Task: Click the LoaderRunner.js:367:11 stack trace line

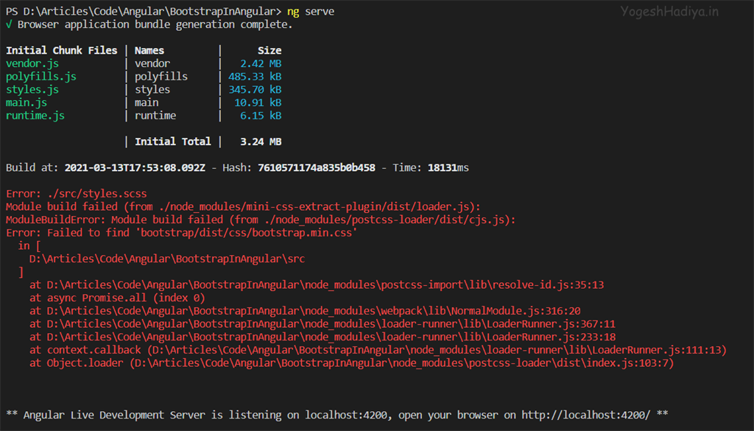Action: point(323,323)
